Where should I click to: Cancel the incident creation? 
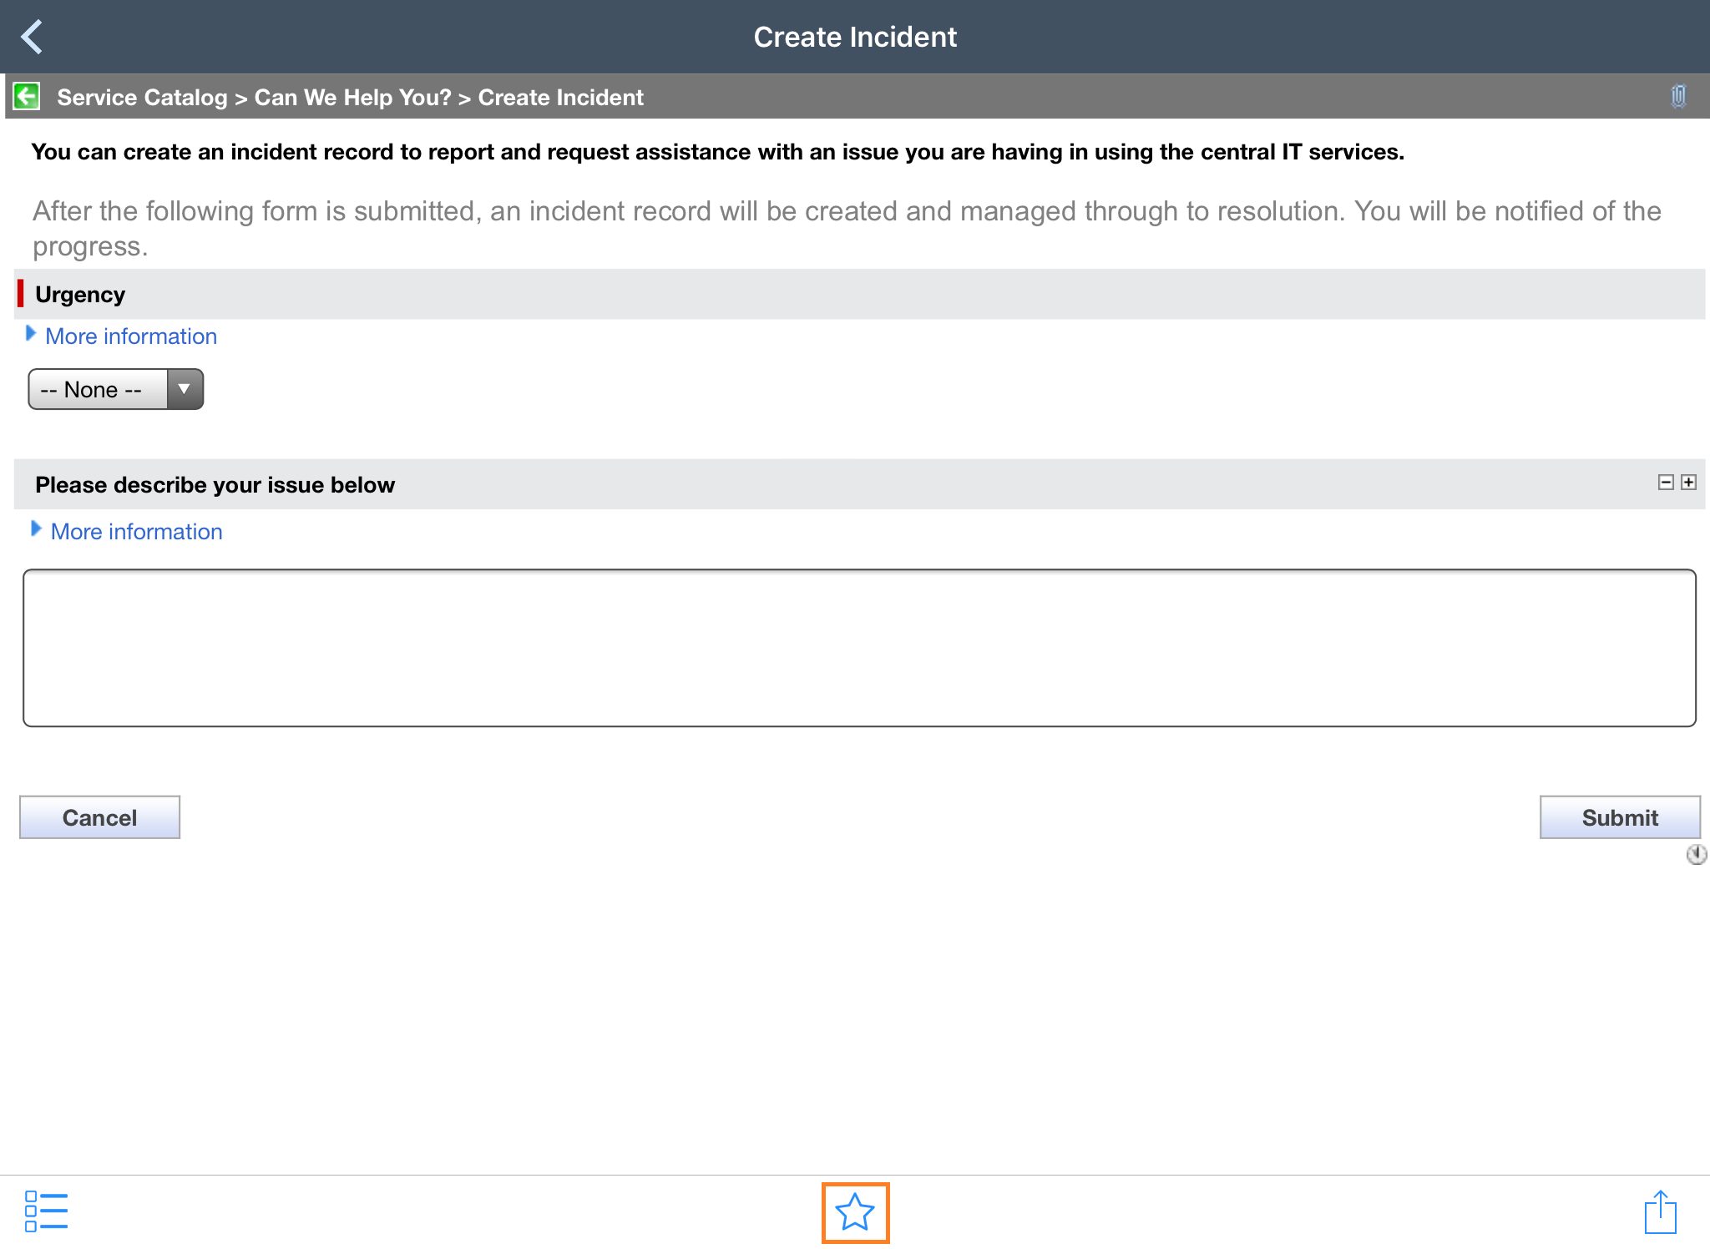[x=99, y=817]
